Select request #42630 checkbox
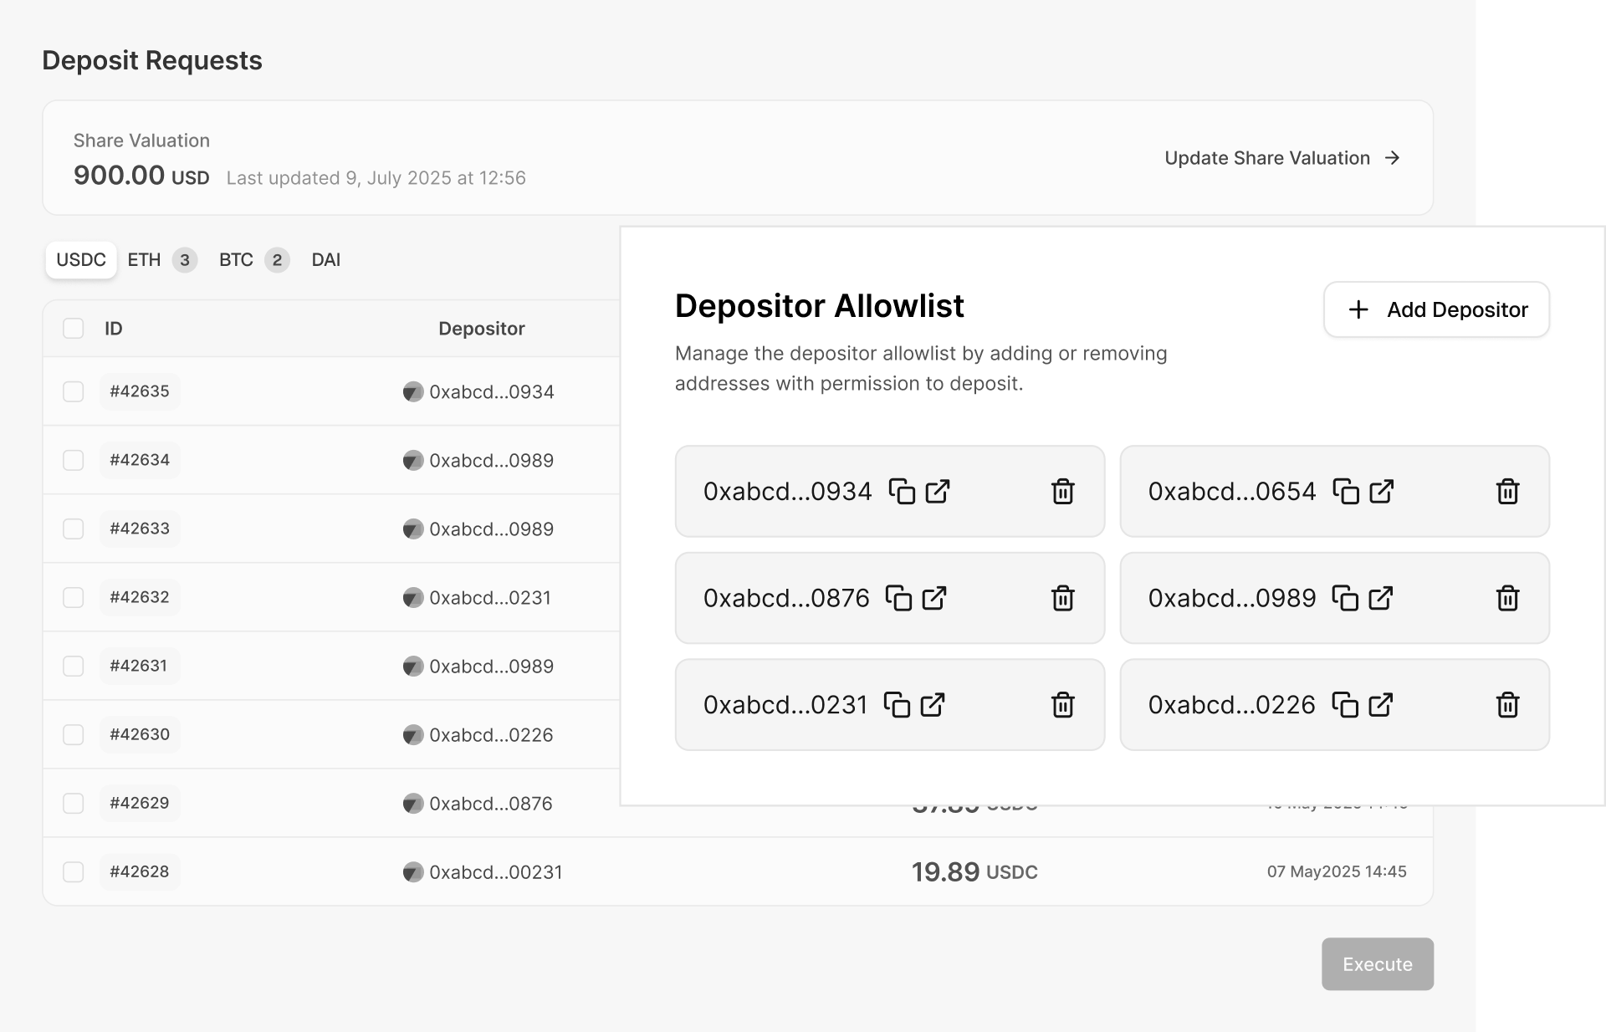Screen dimensions: 1606x1032 pyautogui.click(x=74, y=734)
